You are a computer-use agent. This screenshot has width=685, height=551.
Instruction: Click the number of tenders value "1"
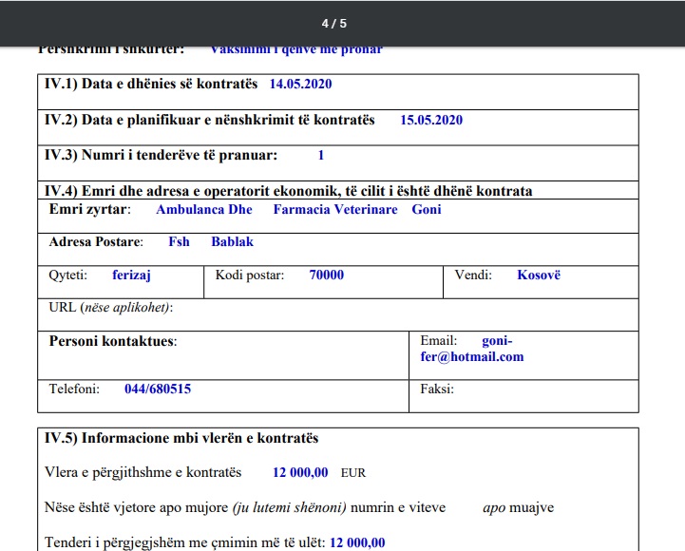coord(321,155)
